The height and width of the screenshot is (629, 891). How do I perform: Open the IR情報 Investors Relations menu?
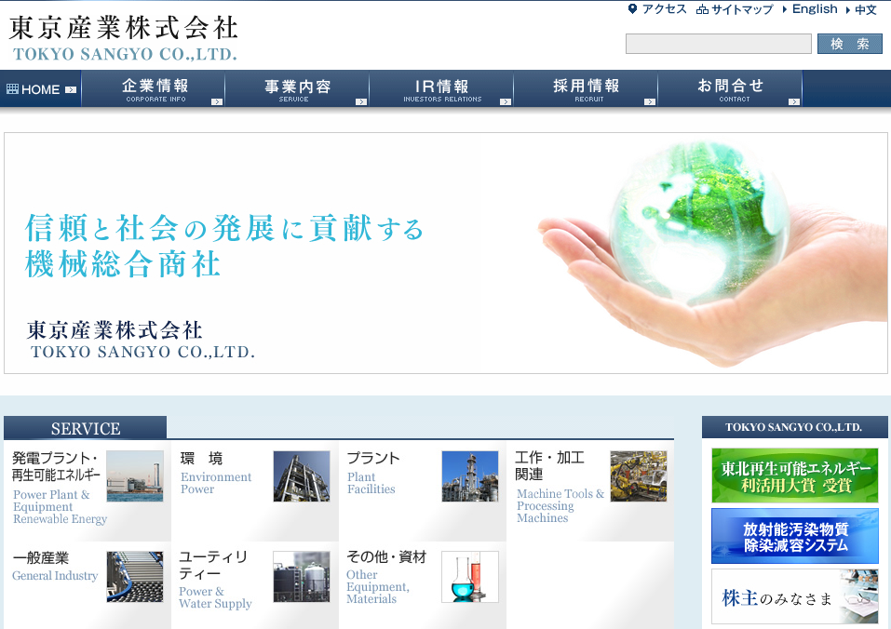pyautogui.click(x=441, y=88)
